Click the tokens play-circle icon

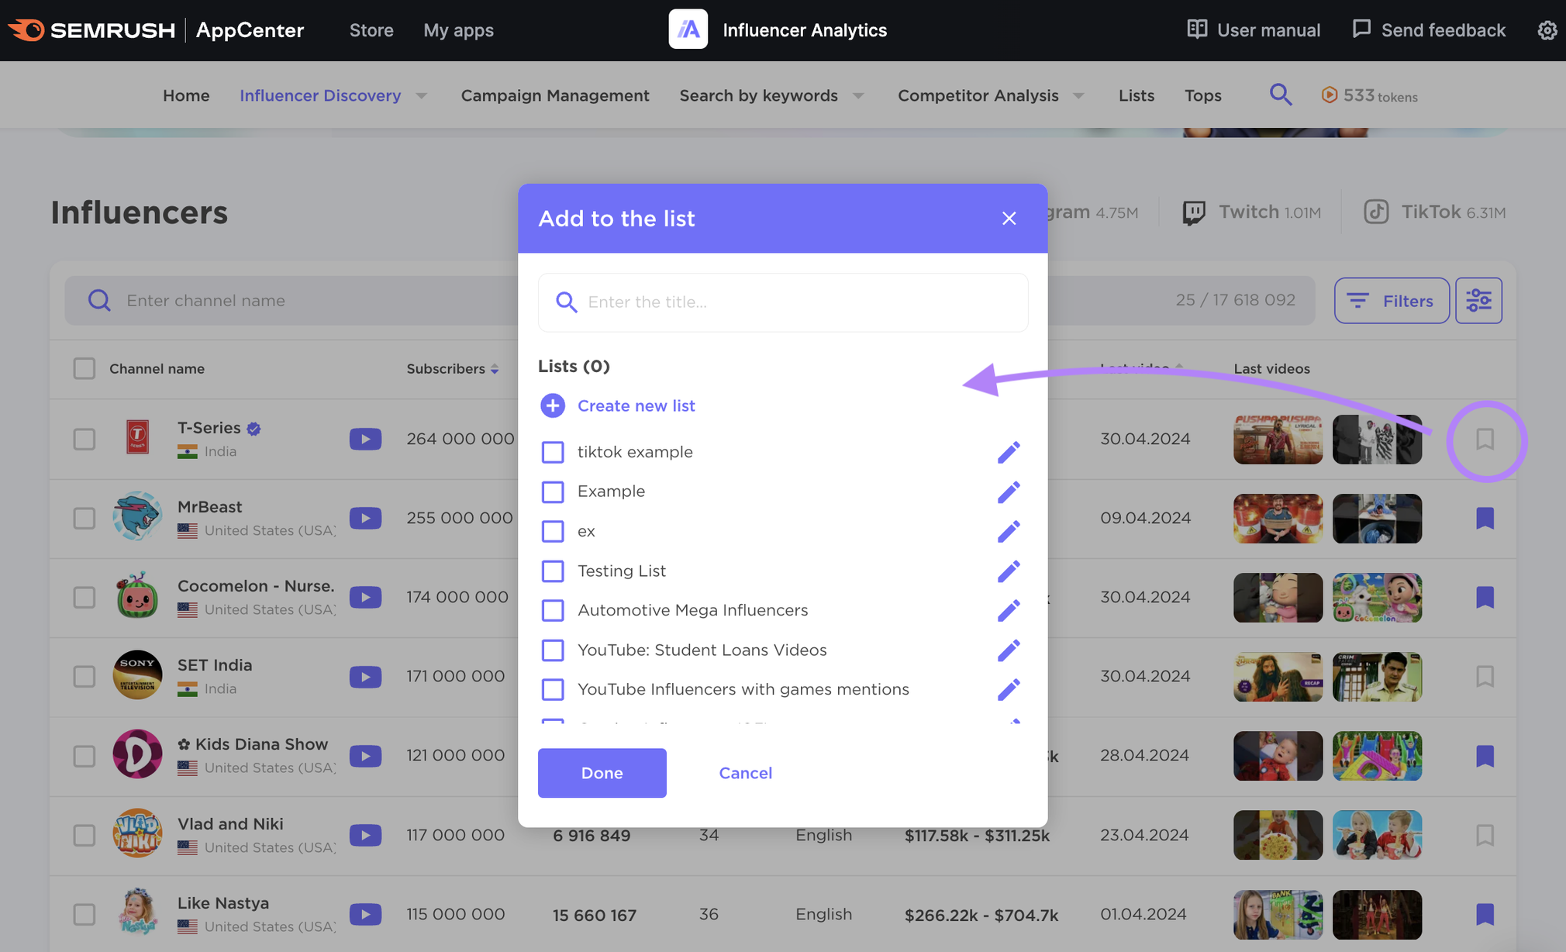[x=1329, y=95]
